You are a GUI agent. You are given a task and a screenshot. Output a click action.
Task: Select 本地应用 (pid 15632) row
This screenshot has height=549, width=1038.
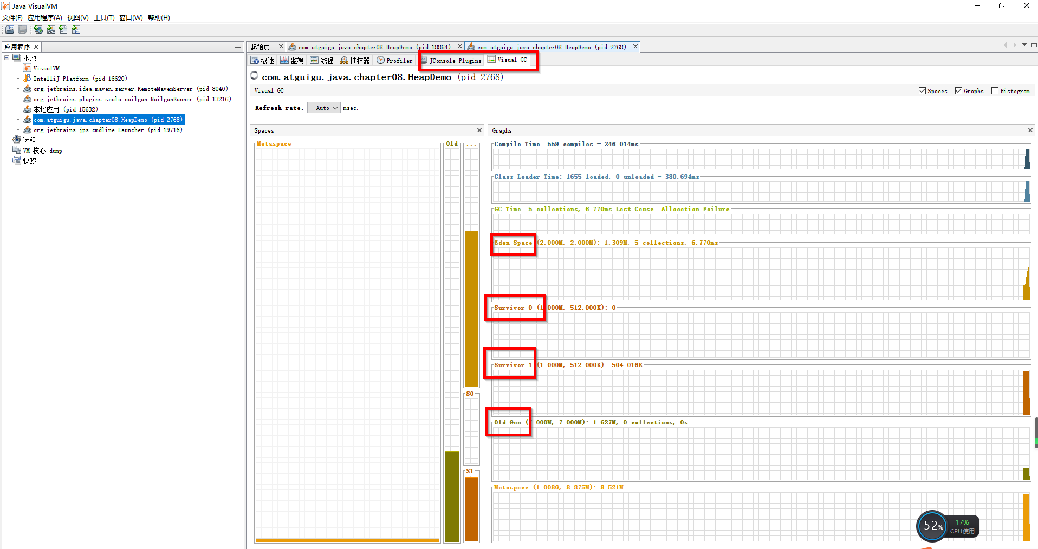[66, 109]
